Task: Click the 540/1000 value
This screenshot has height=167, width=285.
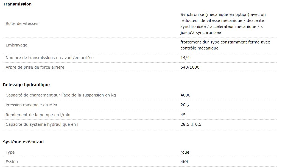Action: click(x=190, y=67)
